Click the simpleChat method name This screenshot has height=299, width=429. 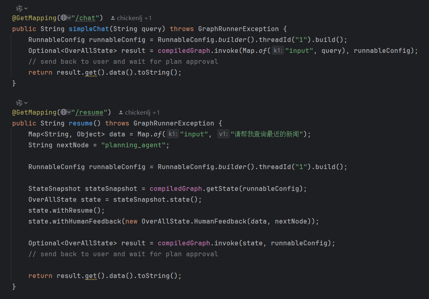pyautogui.click(x=89, y=29)
